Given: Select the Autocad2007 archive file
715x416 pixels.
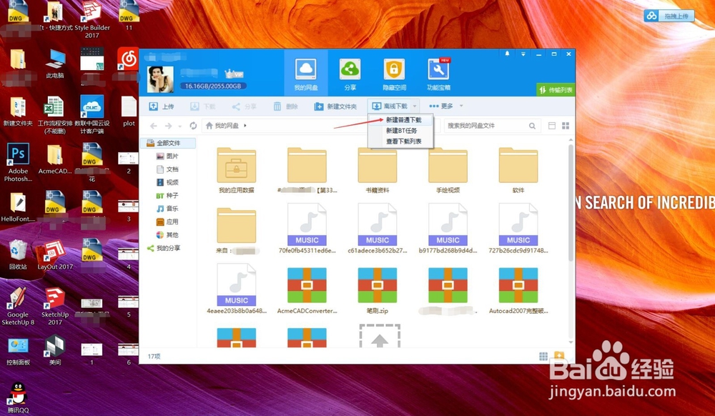Looking at the screenshot, I should point(518,289).
